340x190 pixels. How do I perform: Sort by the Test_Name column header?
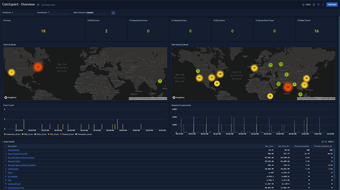(13, 146)
